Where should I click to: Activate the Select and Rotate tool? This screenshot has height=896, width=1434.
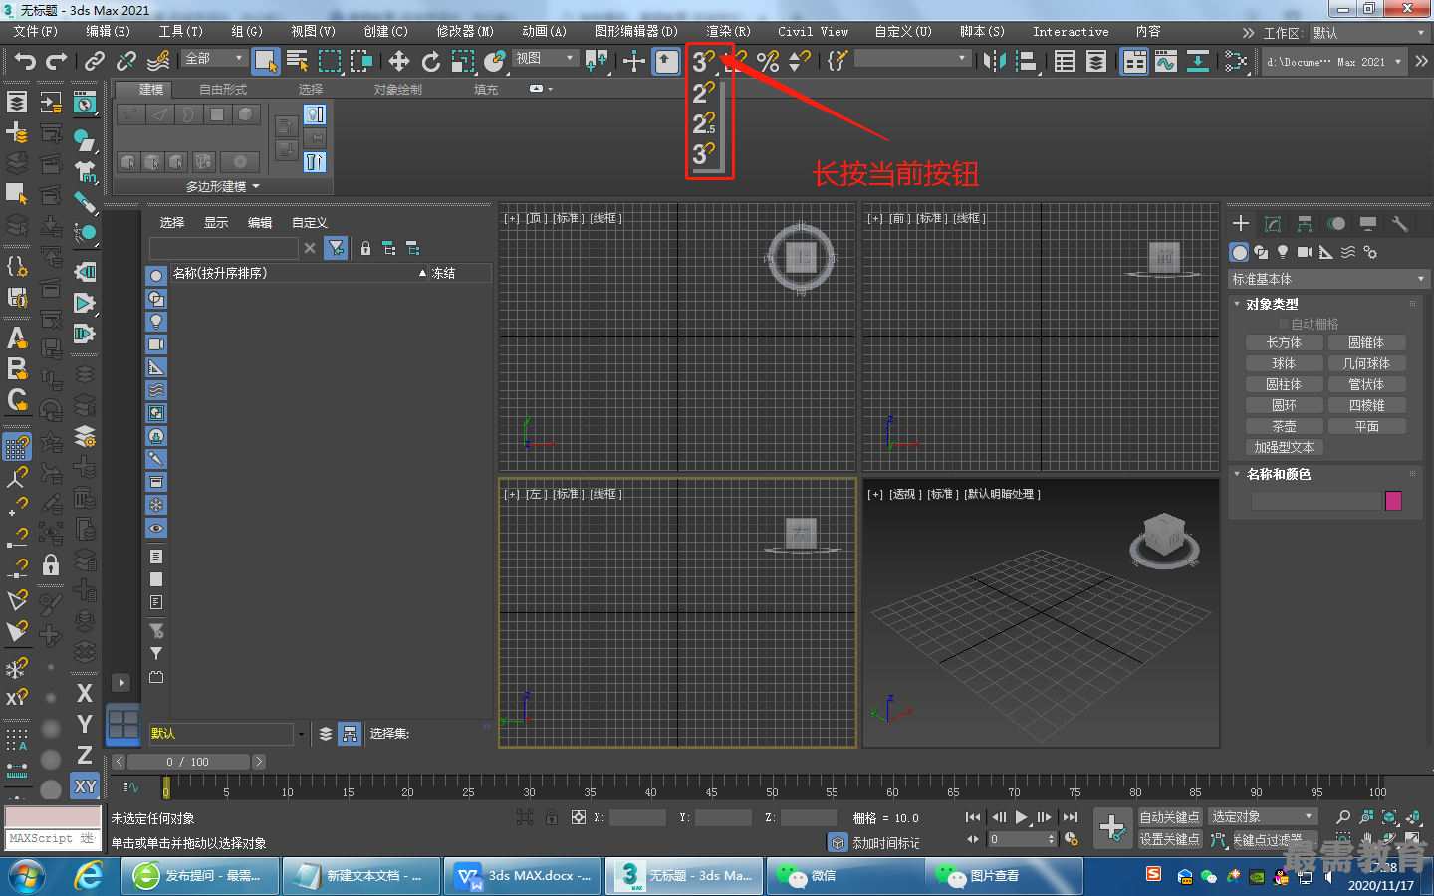click(430, 61)
